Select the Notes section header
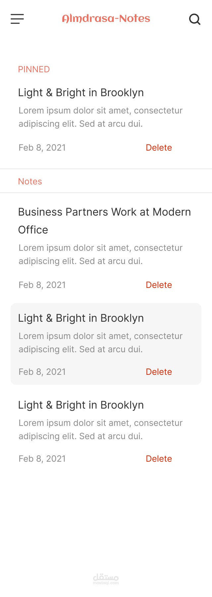The width and height of the screenshot is (212, 597). [30, 181]
